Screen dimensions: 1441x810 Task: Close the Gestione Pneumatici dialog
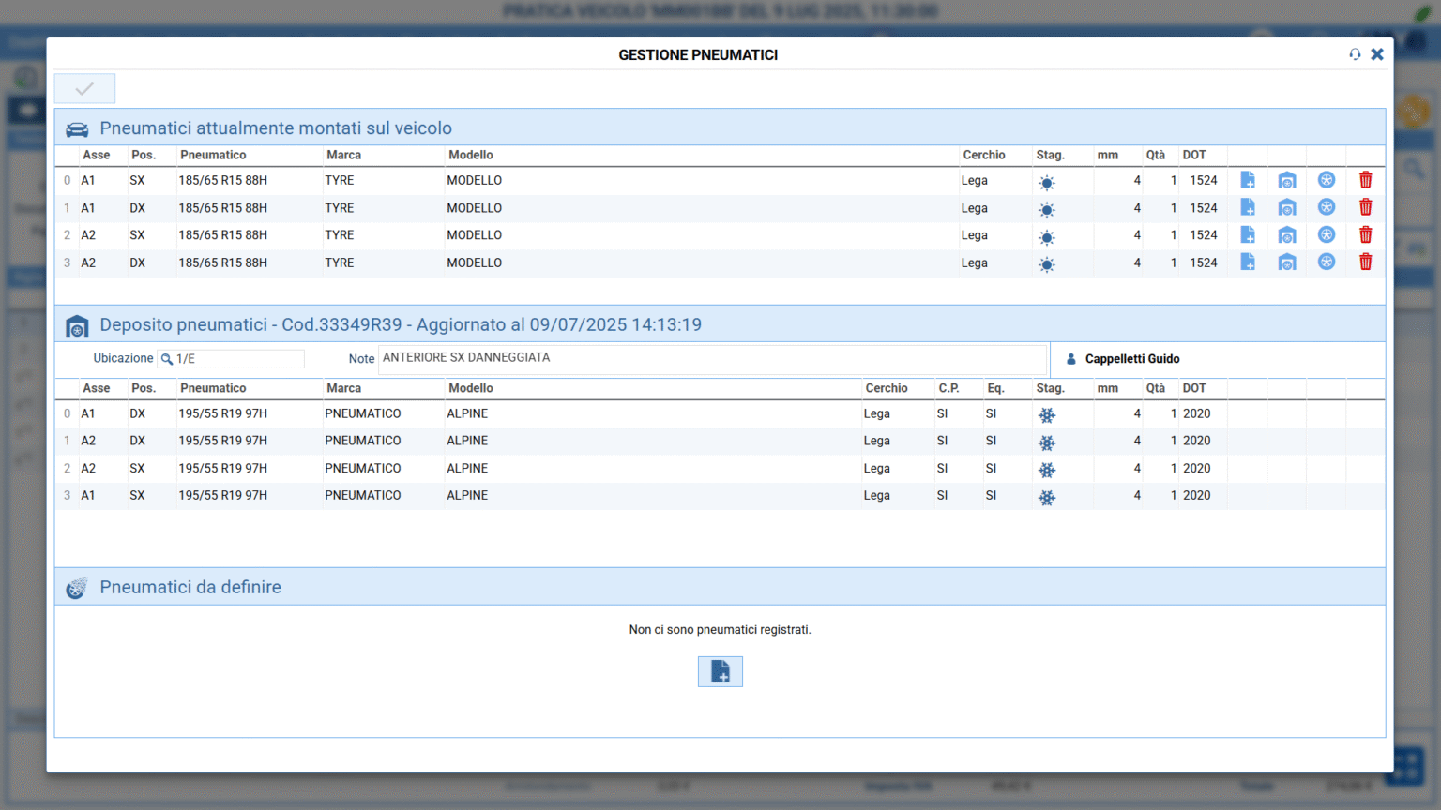(1377, 54)
